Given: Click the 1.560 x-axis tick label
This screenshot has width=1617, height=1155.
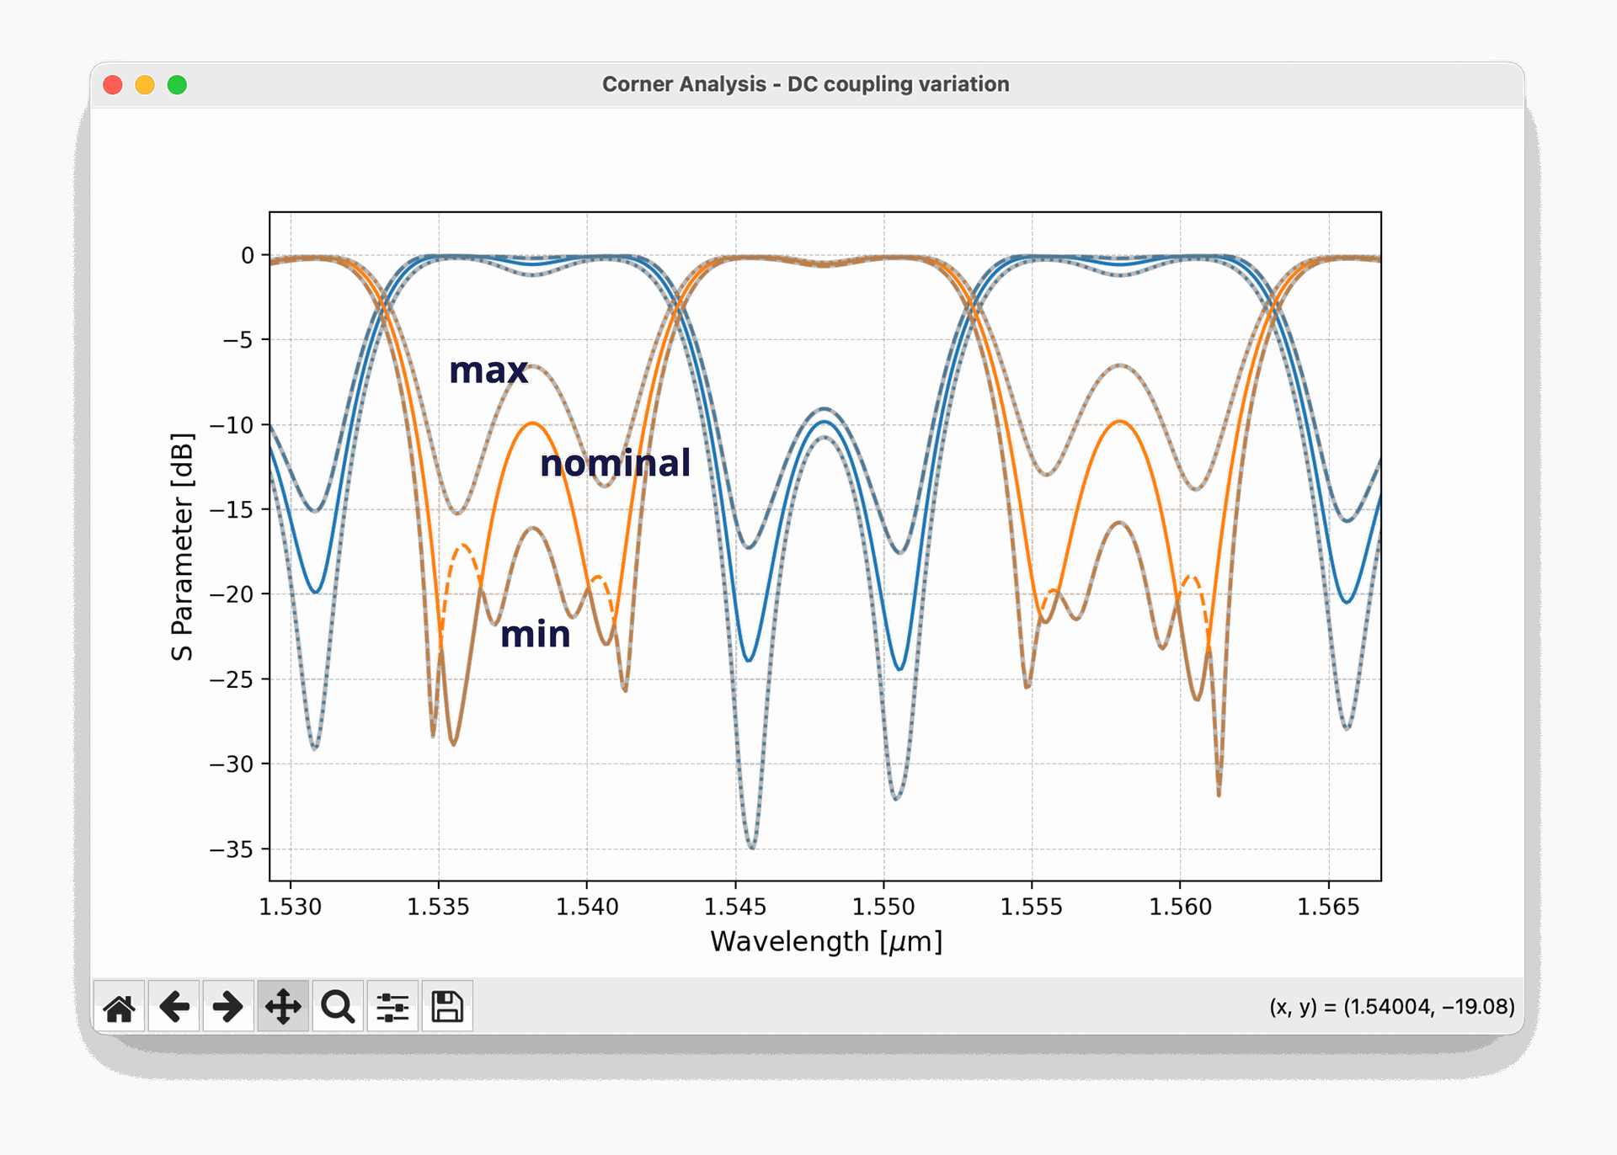Looking at the screenshot, I should point(1180,907).
